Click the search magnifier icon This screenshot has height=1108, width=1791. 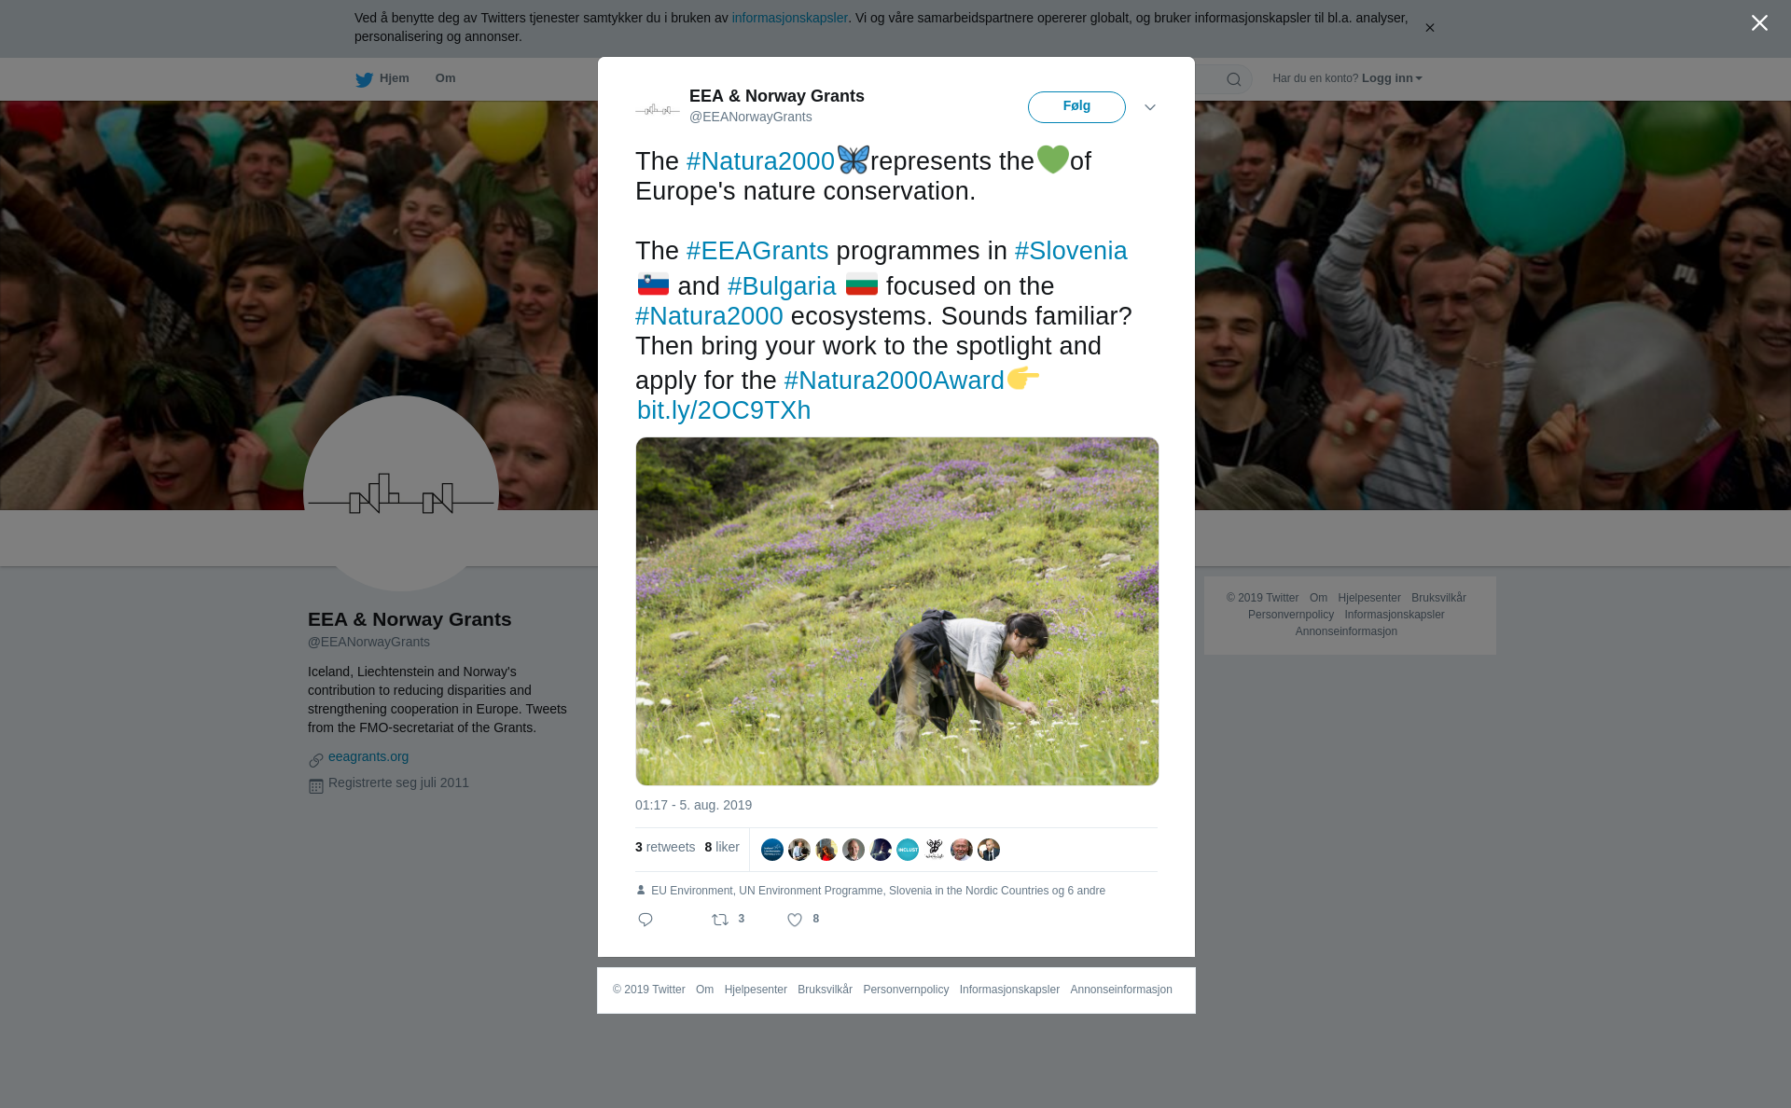point(1234,79)
